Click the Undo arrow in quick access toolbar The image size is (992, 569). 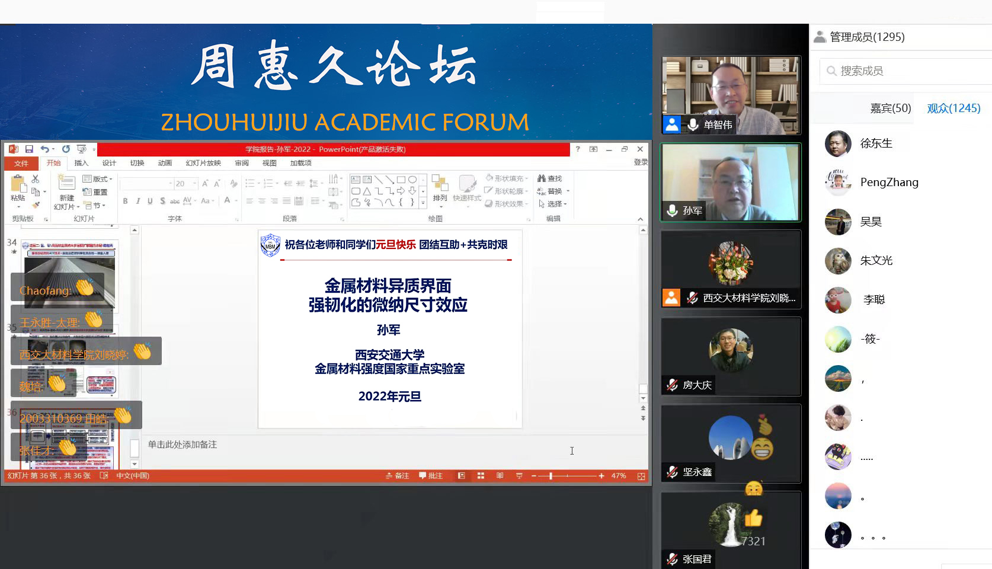[x=44, y=149]
